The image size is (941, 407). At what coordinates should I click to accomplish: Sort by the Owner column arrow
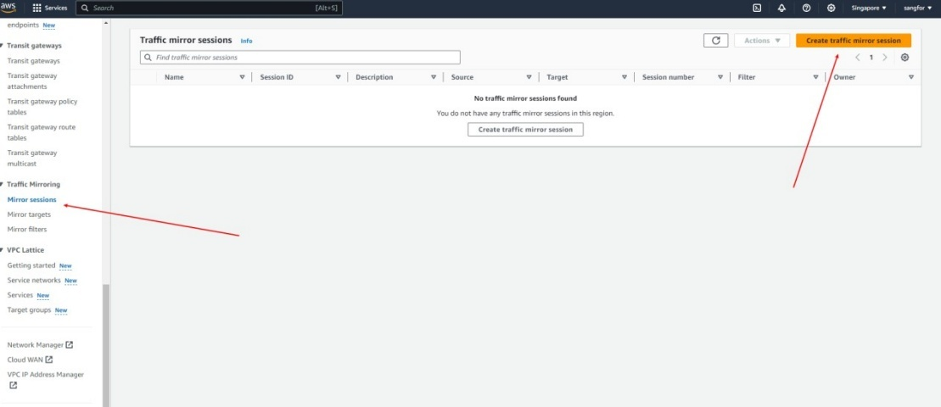911,77
